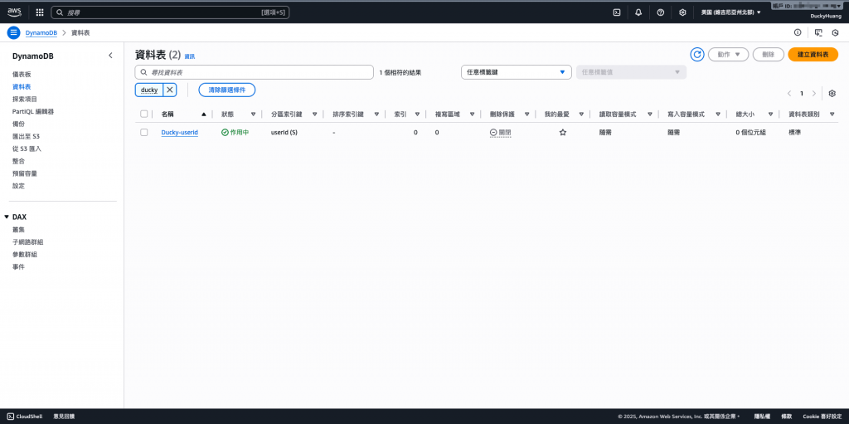Click the 刪除 button

pos(768,54)
